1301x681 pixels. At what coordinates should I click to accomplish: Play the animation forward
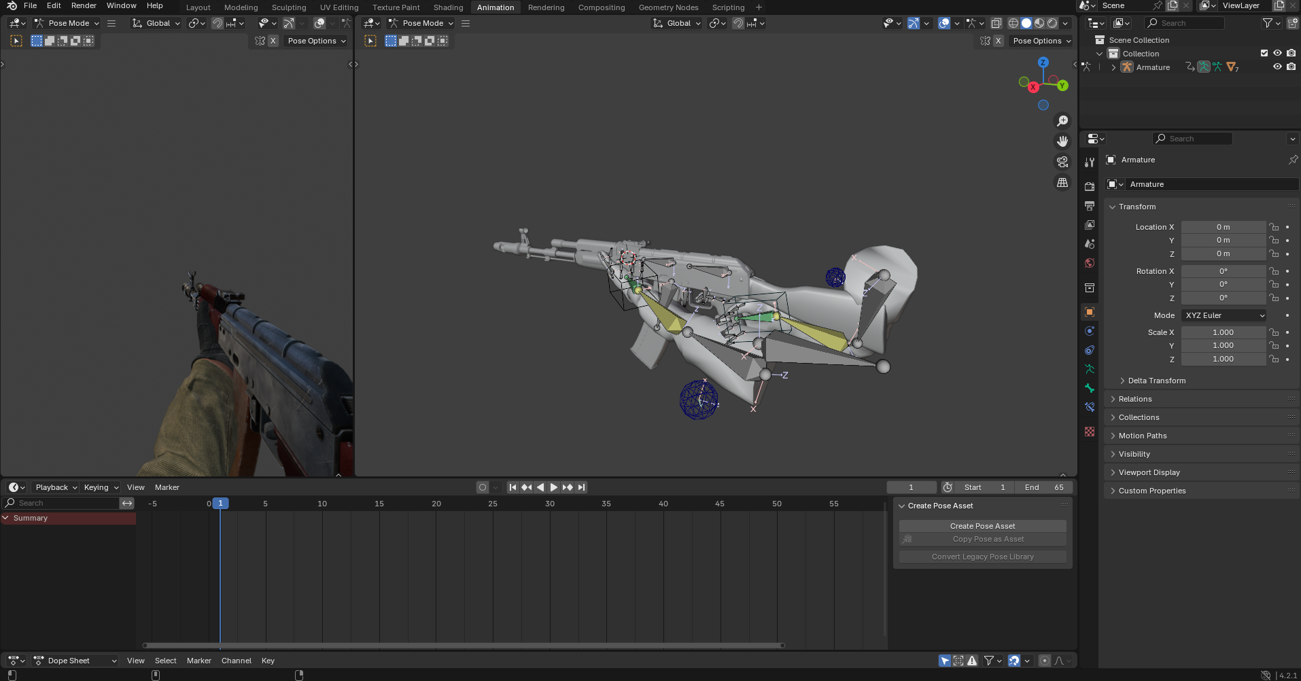point(554,487)
